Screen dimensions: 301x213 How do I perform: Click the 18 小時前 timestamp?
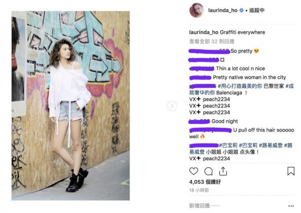pyautogui.click(x=199, y=190)
